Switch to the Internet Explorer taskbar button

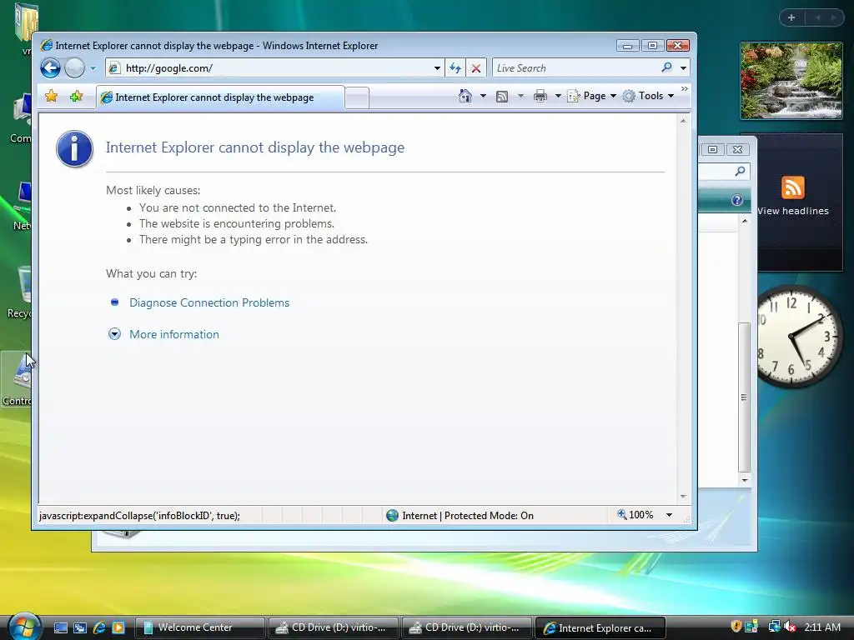click(x=600, y=627)
